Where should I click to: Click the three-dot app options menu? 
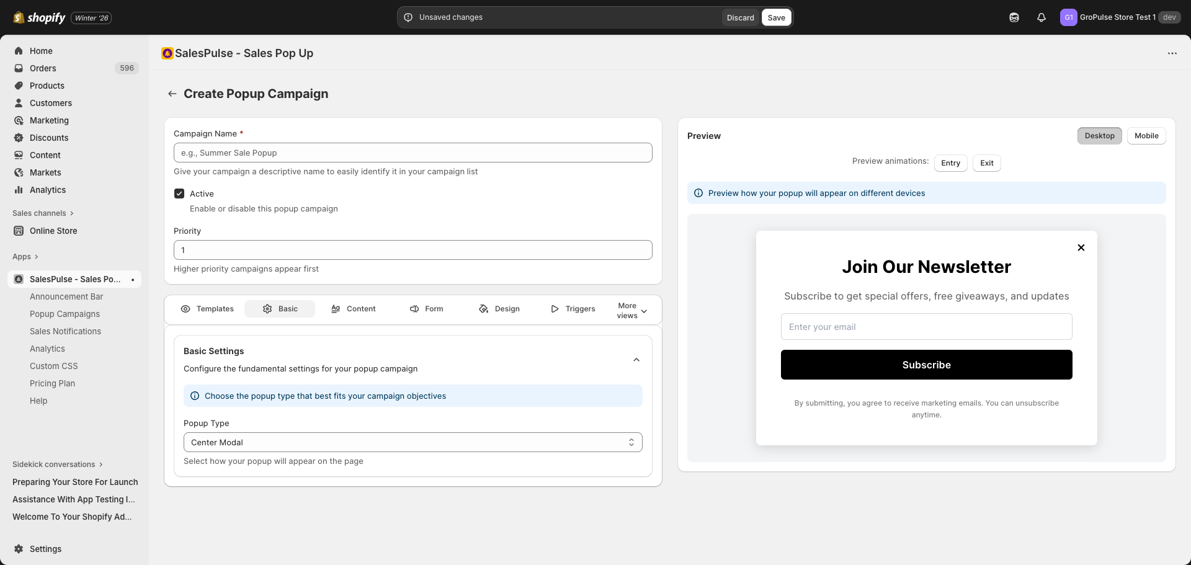(1172, 53)
